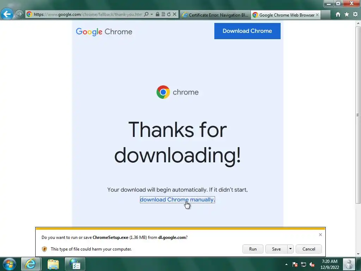Open Favorites star icon

[347, 14]
